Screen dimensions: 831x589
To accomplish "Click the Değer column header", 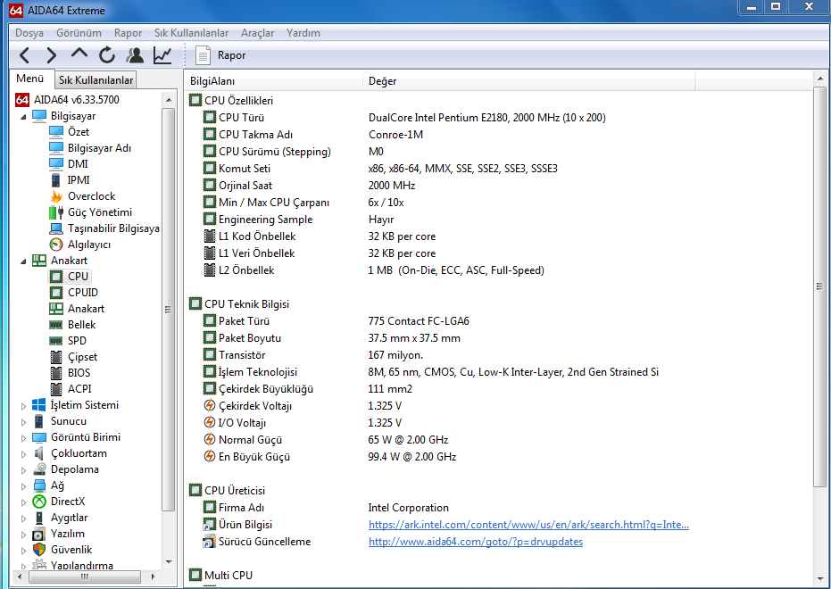I will click(x=529, y=81).
